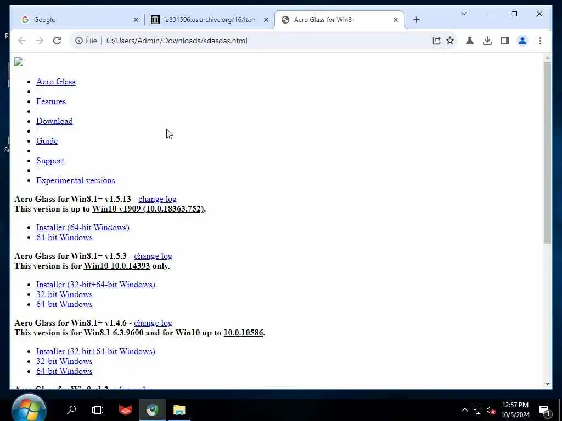Click the scrollbar down arrow
This screenshot has width=562, height=421.
tap(547, 384)
